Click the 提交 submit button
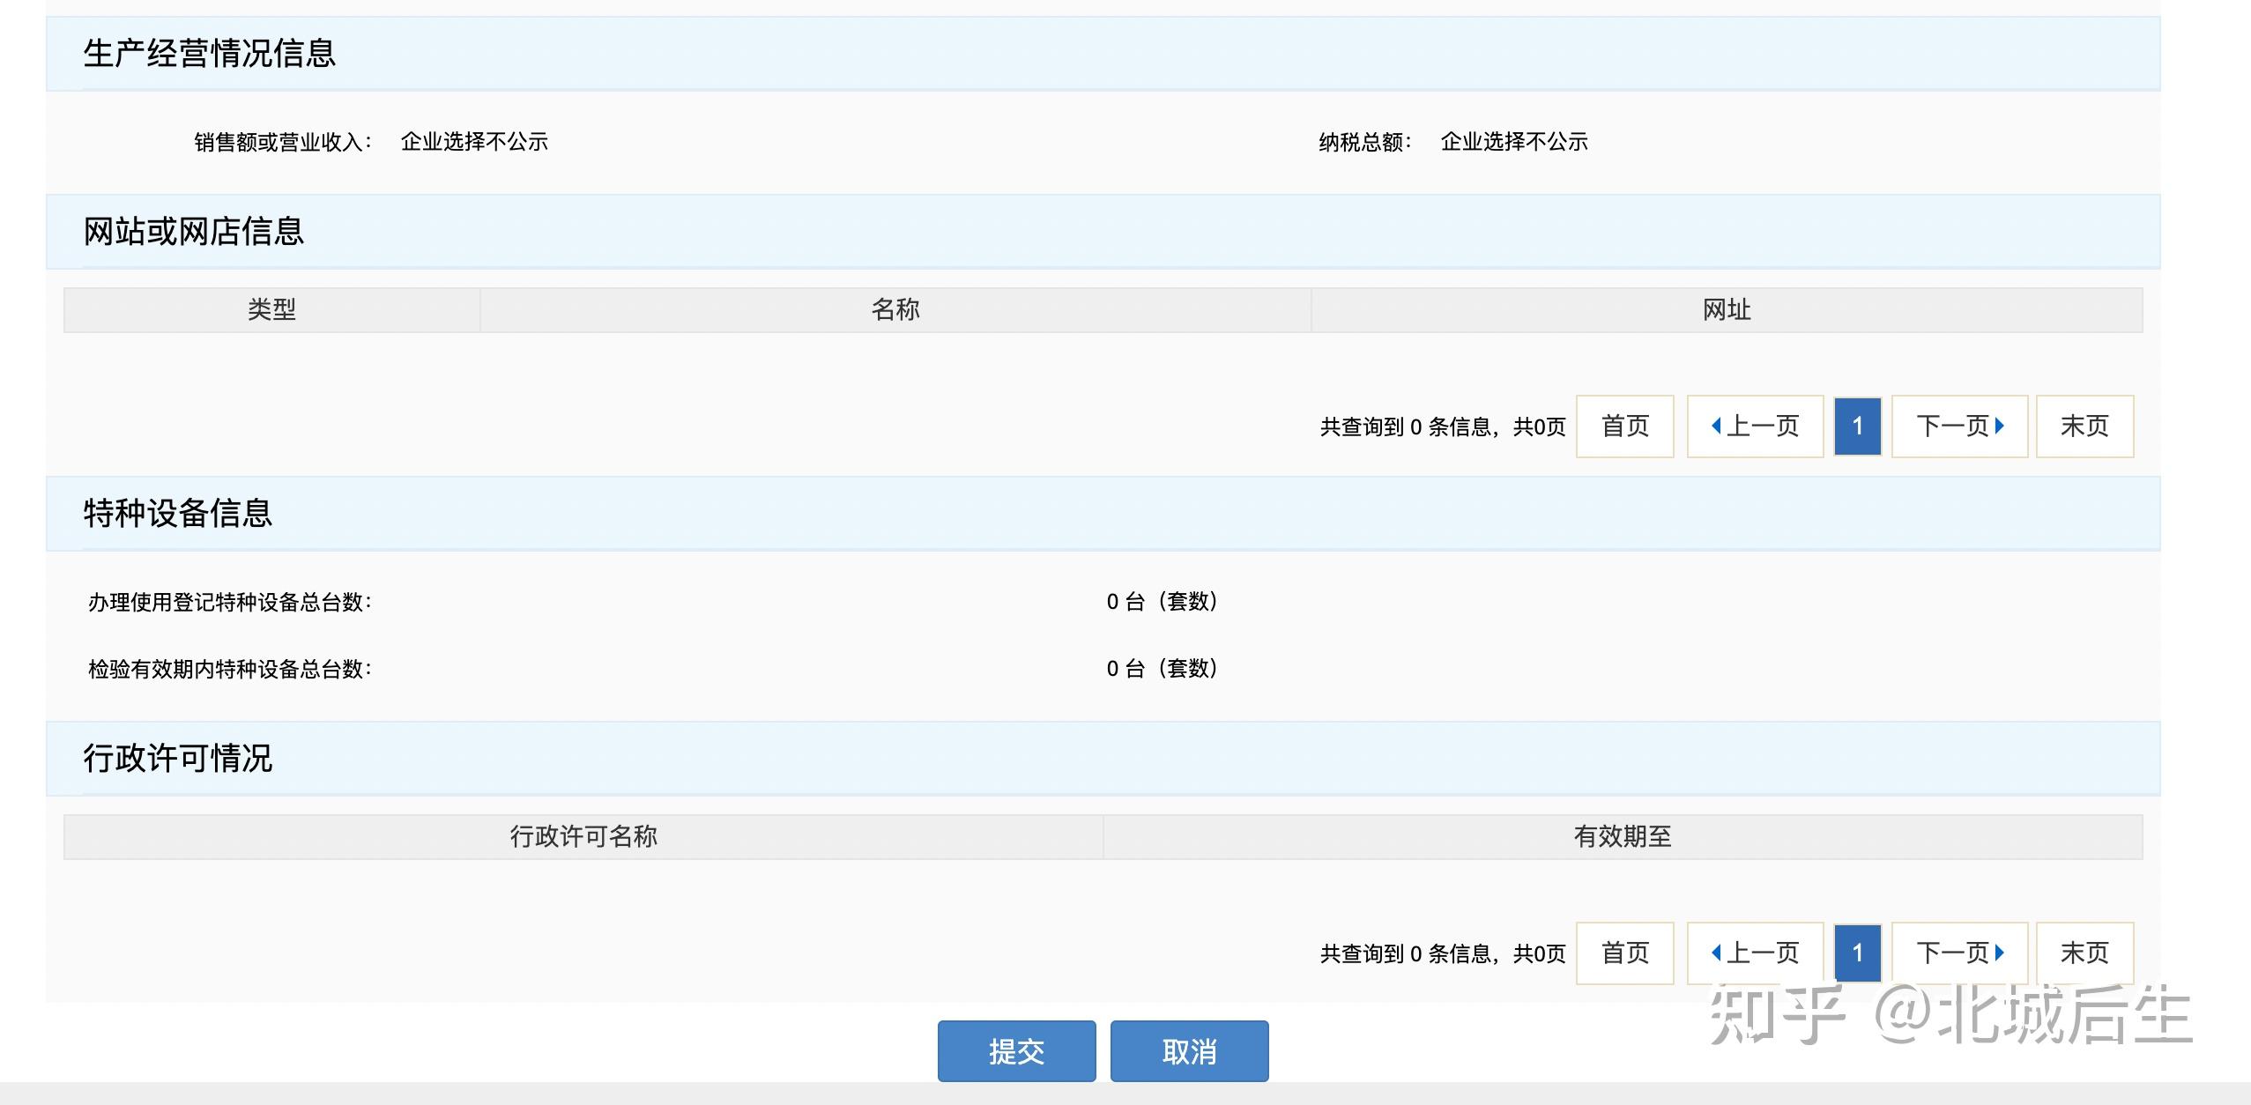 [1016, 1050]
